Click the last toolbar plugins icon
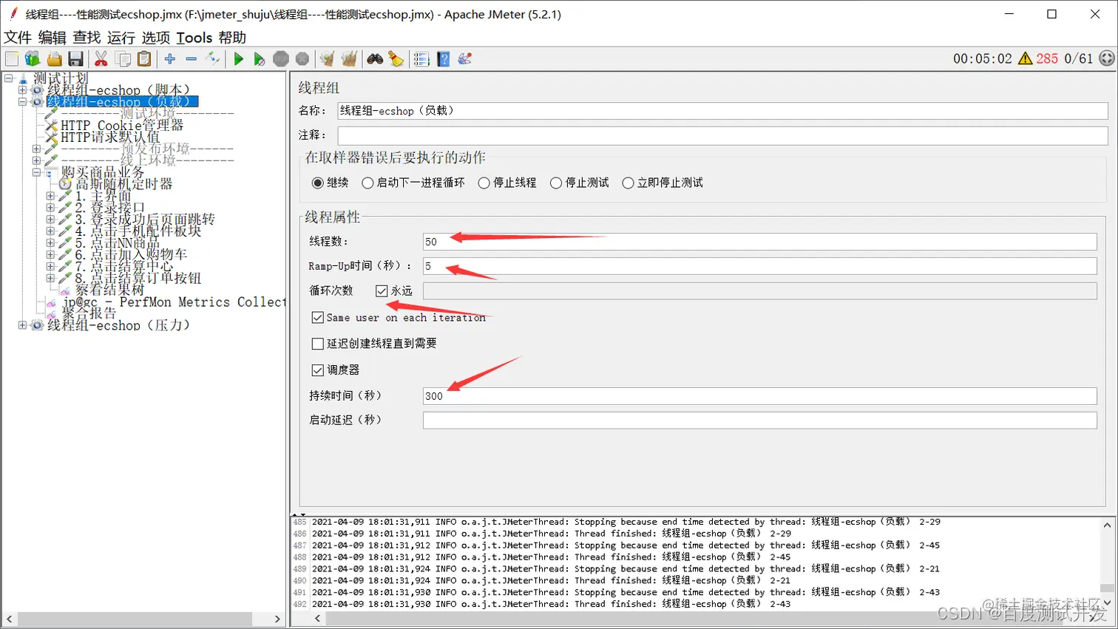Screen dimensions: 1118x629 (465, 59)
